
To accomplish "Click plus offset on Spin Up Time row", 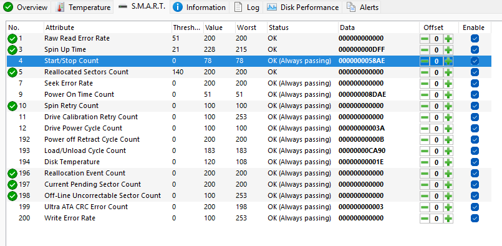I will (448, 50).
